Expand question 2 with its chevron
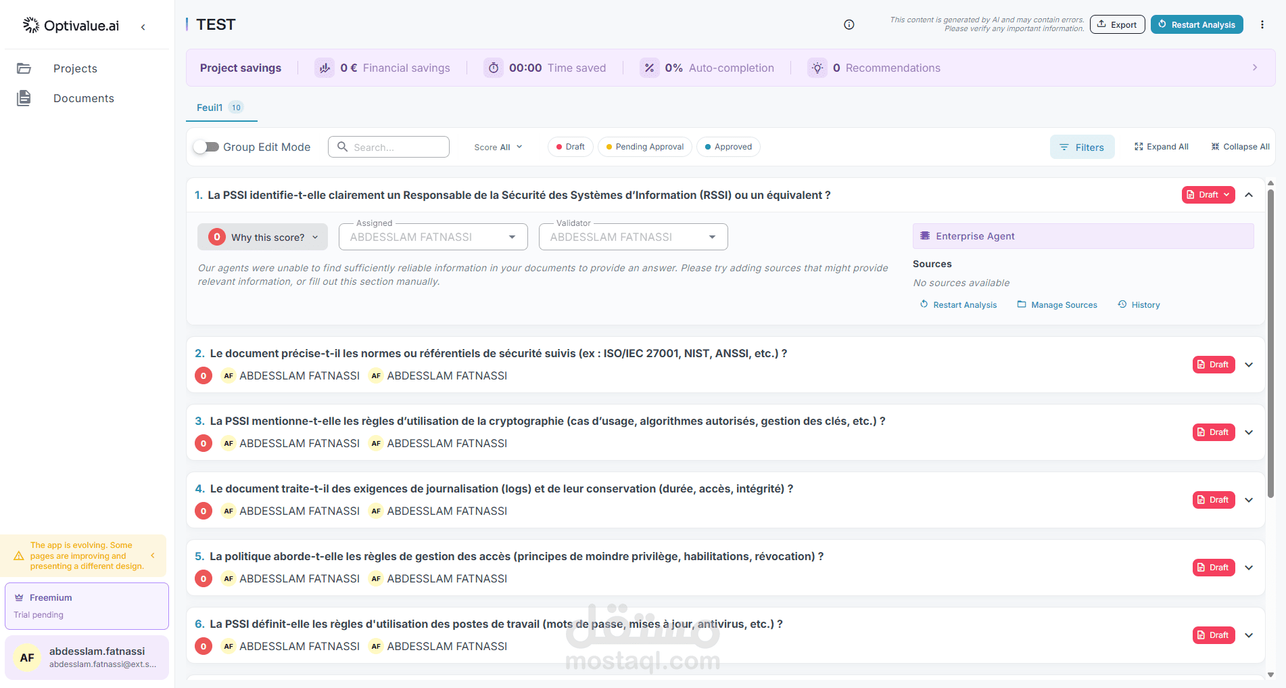Screen dimensions: 1286x688 [x=1249, y=365]
